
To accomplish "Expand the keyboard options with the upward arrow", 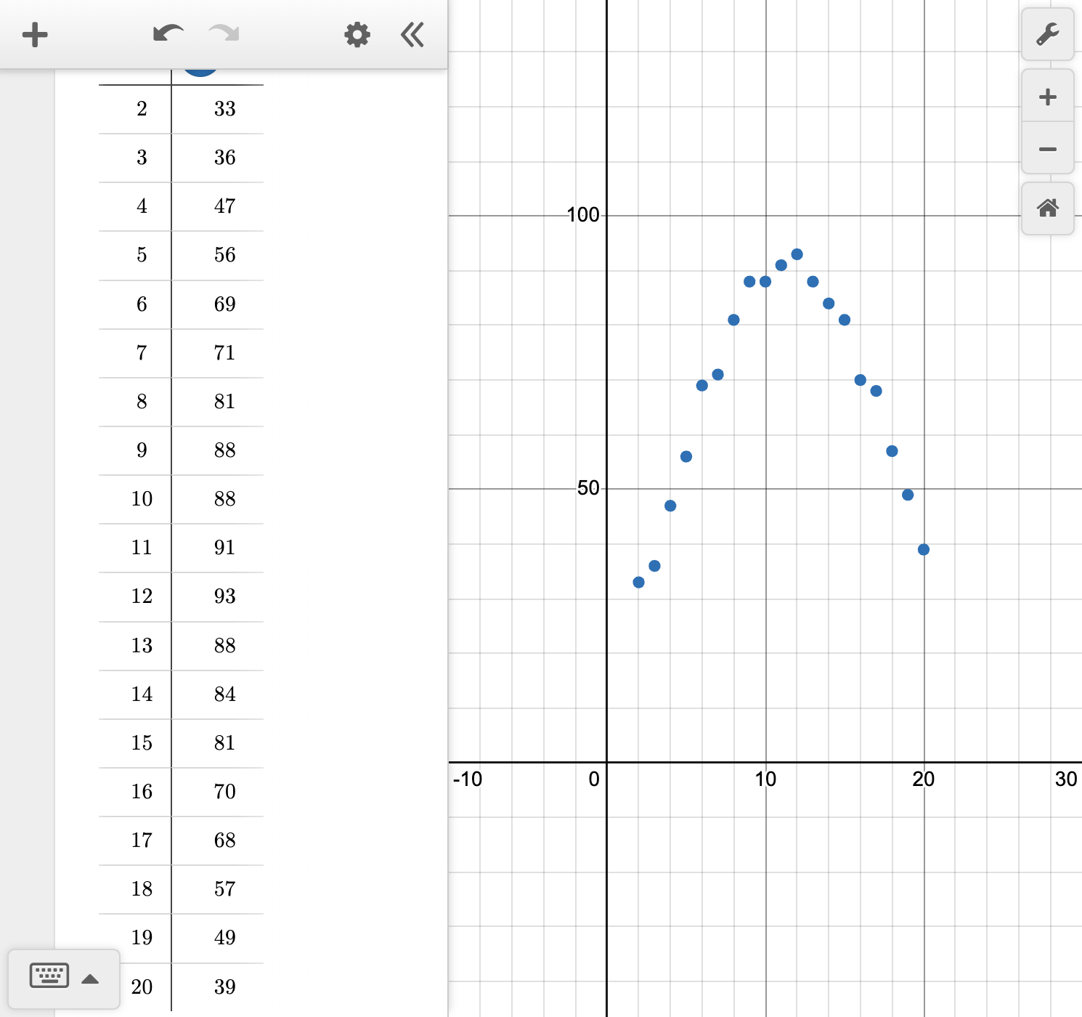I will pyautogui.click(x=91, y=978).
